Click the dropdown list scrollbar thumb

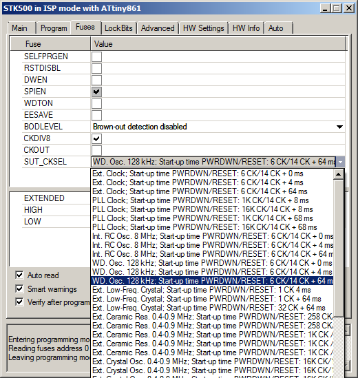click(x=339, y=248)
